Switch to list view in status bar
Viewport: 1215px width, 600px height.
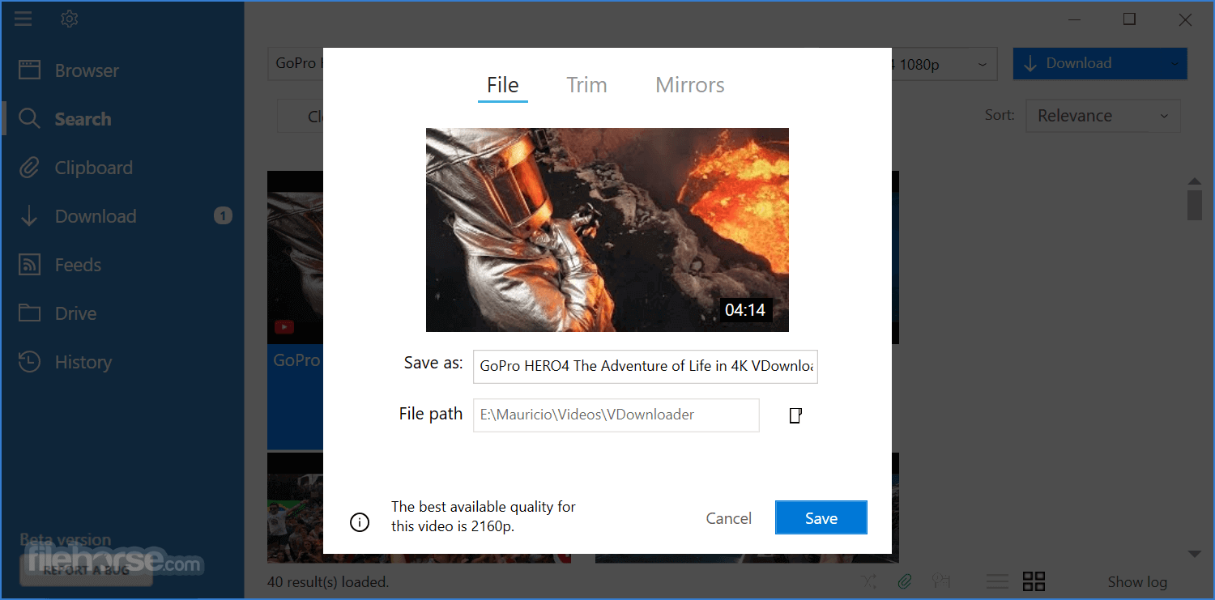(997, 581)
